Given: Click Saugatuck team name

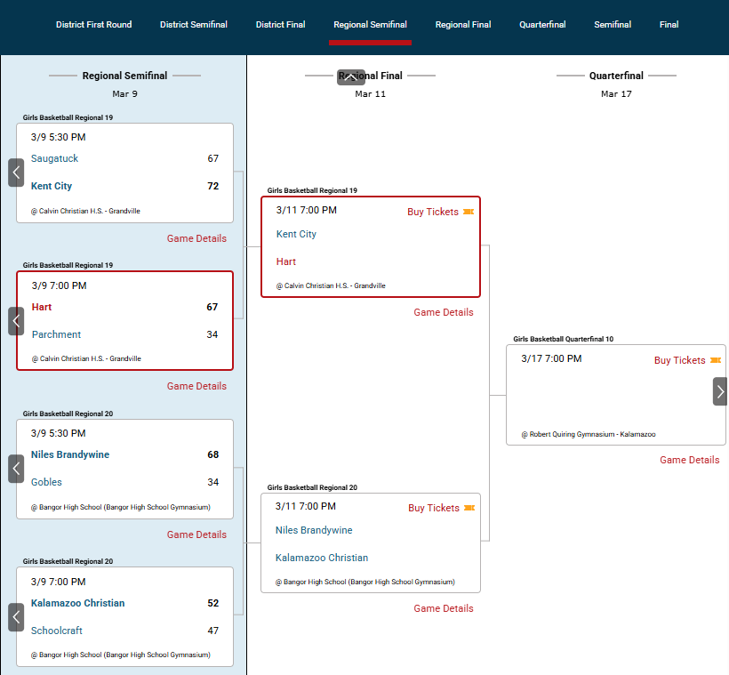Looking at the screenshot, I should 54,158.
